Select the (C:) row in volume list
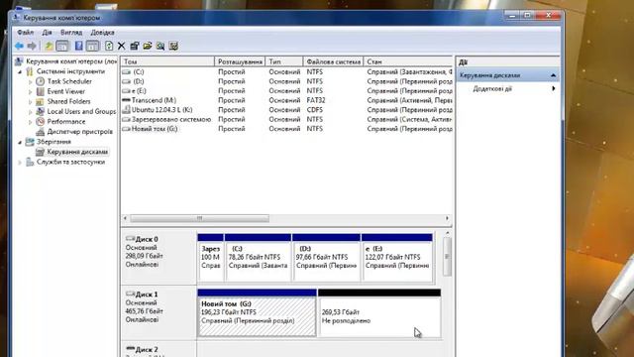 (286, 71)
